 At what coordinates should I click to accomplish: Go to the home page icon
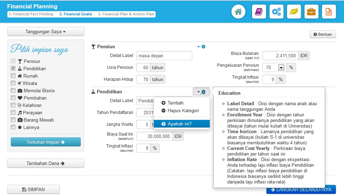(x=238, y=12)
